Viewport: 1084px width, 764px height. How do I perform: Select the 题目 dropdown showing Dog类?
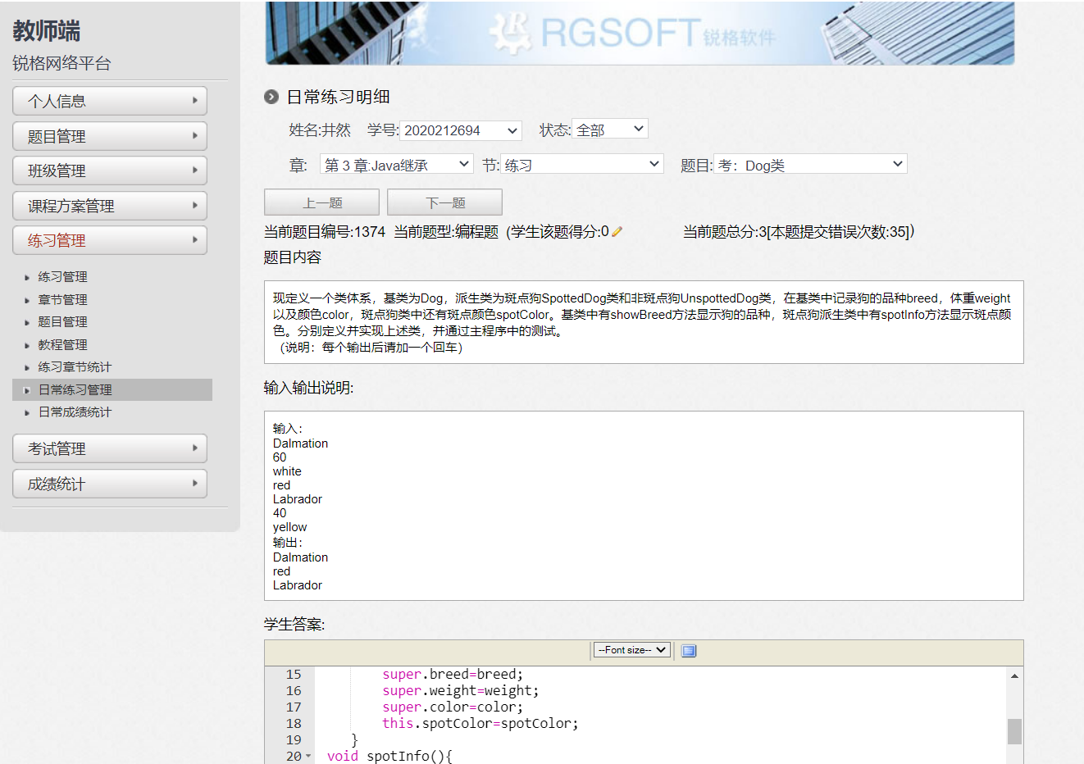point(810,165)
